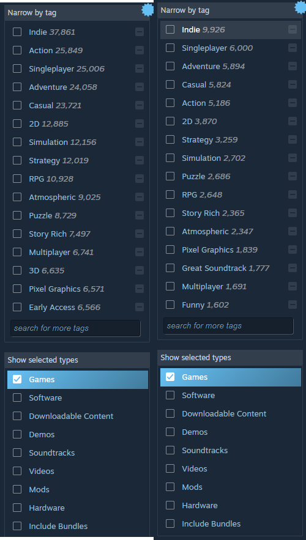Check the Indie 9,926 checkbox
This screenshot has height=540, width=306.
point(170,29)
